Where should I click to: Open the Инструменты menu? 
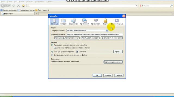(x=40, y=2)
